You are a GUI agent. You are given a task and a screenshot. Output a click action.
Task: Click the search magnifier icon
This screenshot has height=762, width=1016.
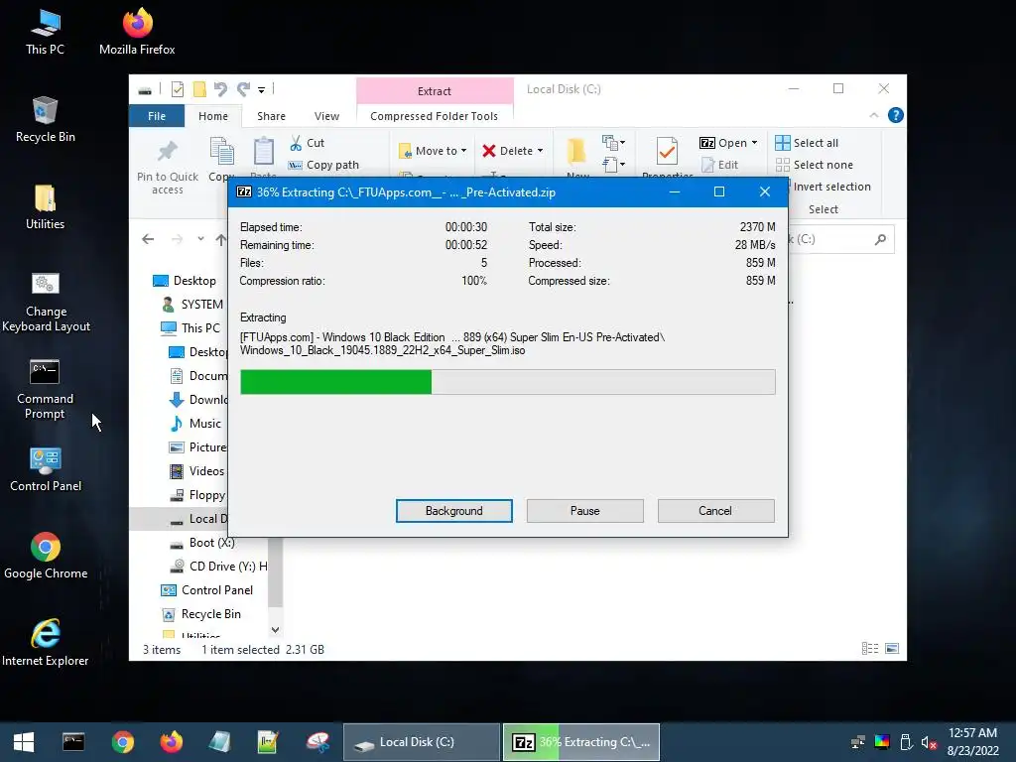(880, 240)
